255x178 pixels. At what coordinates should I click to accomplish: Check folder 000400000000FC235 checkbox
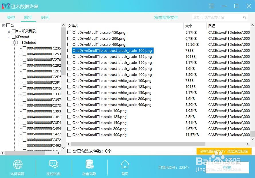click(x=25, y=48)
